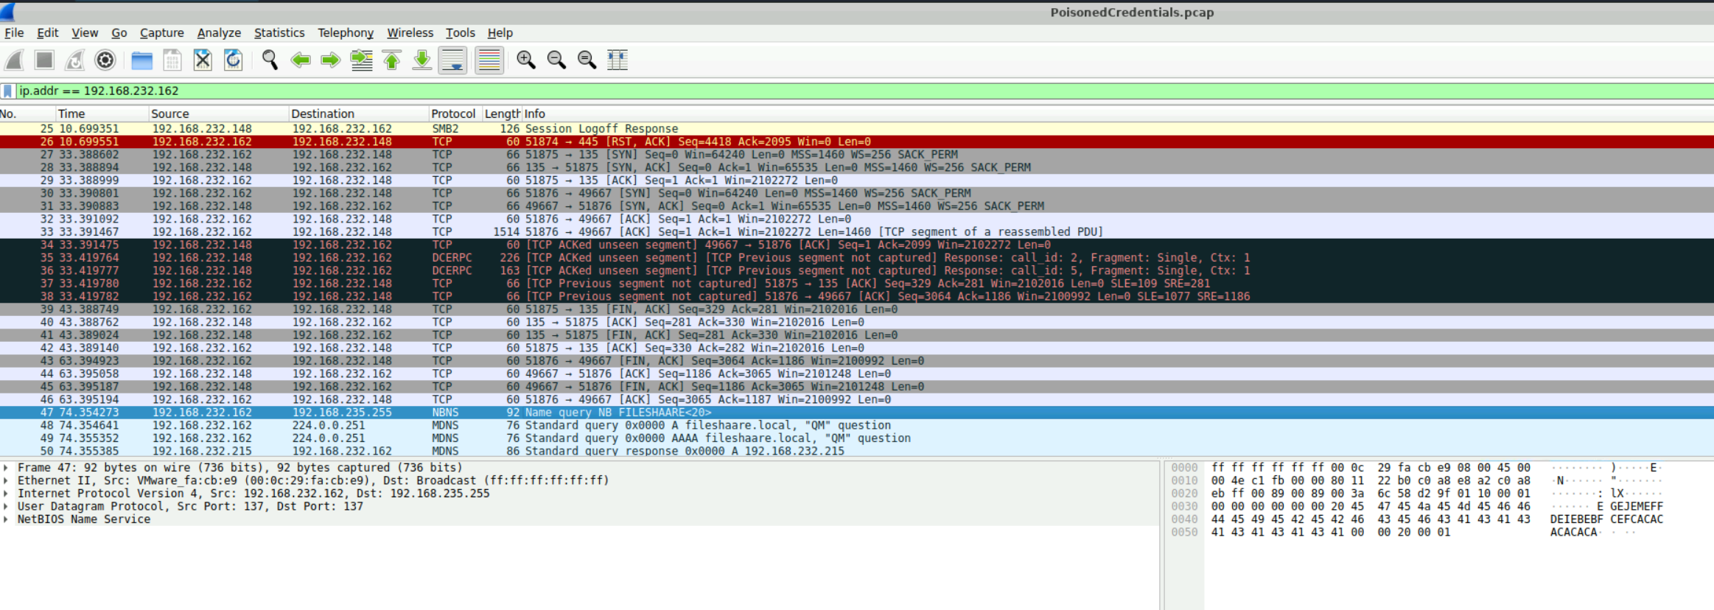Click the display filter bookmark icon

[7, 91]
